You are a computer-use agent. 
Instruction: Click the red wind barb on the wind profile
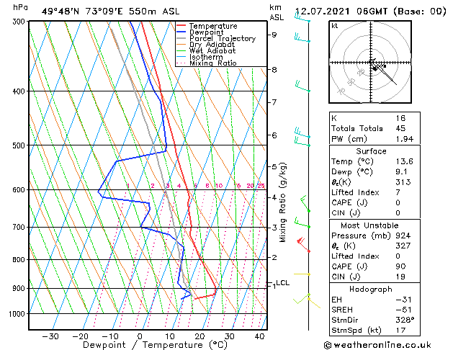tap(302, 245)
